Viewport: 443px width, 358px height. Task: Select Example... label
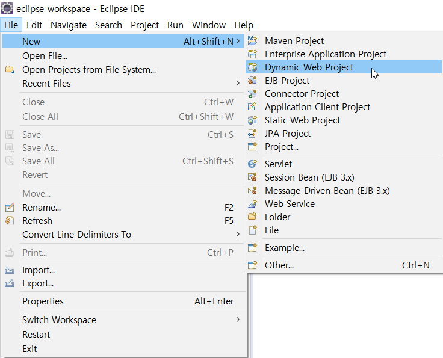tap(285, 248)
